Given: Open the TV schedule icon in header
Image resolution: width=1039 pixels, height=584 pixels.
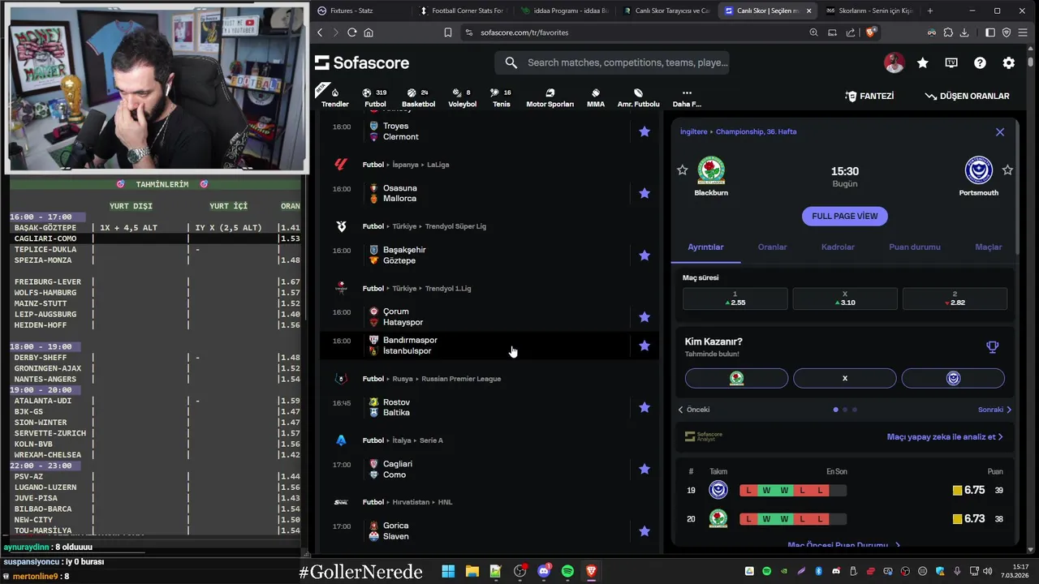Looking at the screenshot, I should 951,62.
